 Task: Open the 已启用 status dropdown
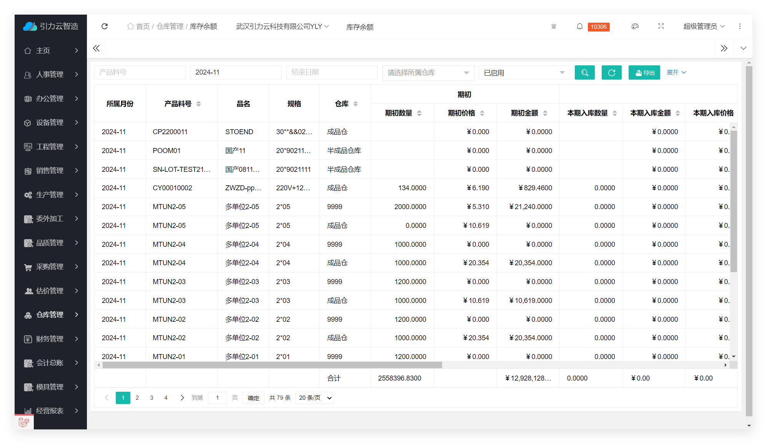(524, 73)
